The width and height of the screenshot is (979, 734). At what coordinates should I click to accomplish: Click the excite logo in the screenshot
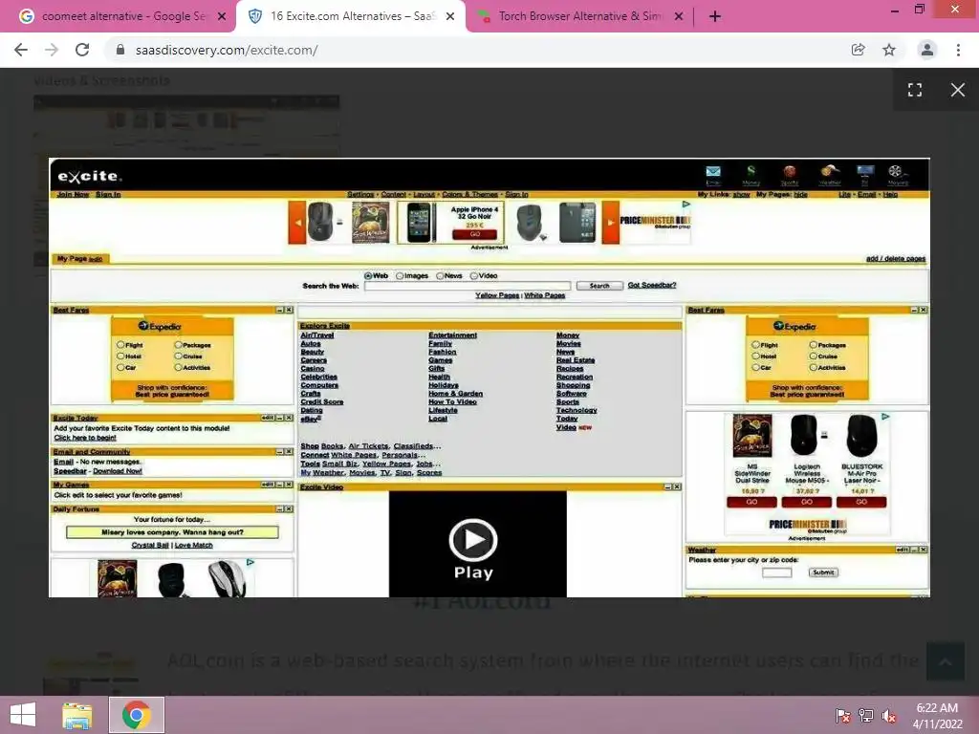click(x=89, y=176)
